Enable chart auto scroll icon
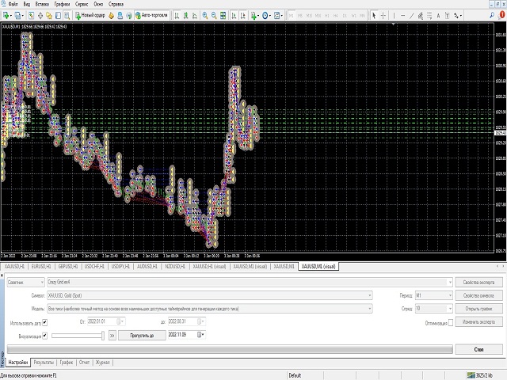 coord(234,15)
